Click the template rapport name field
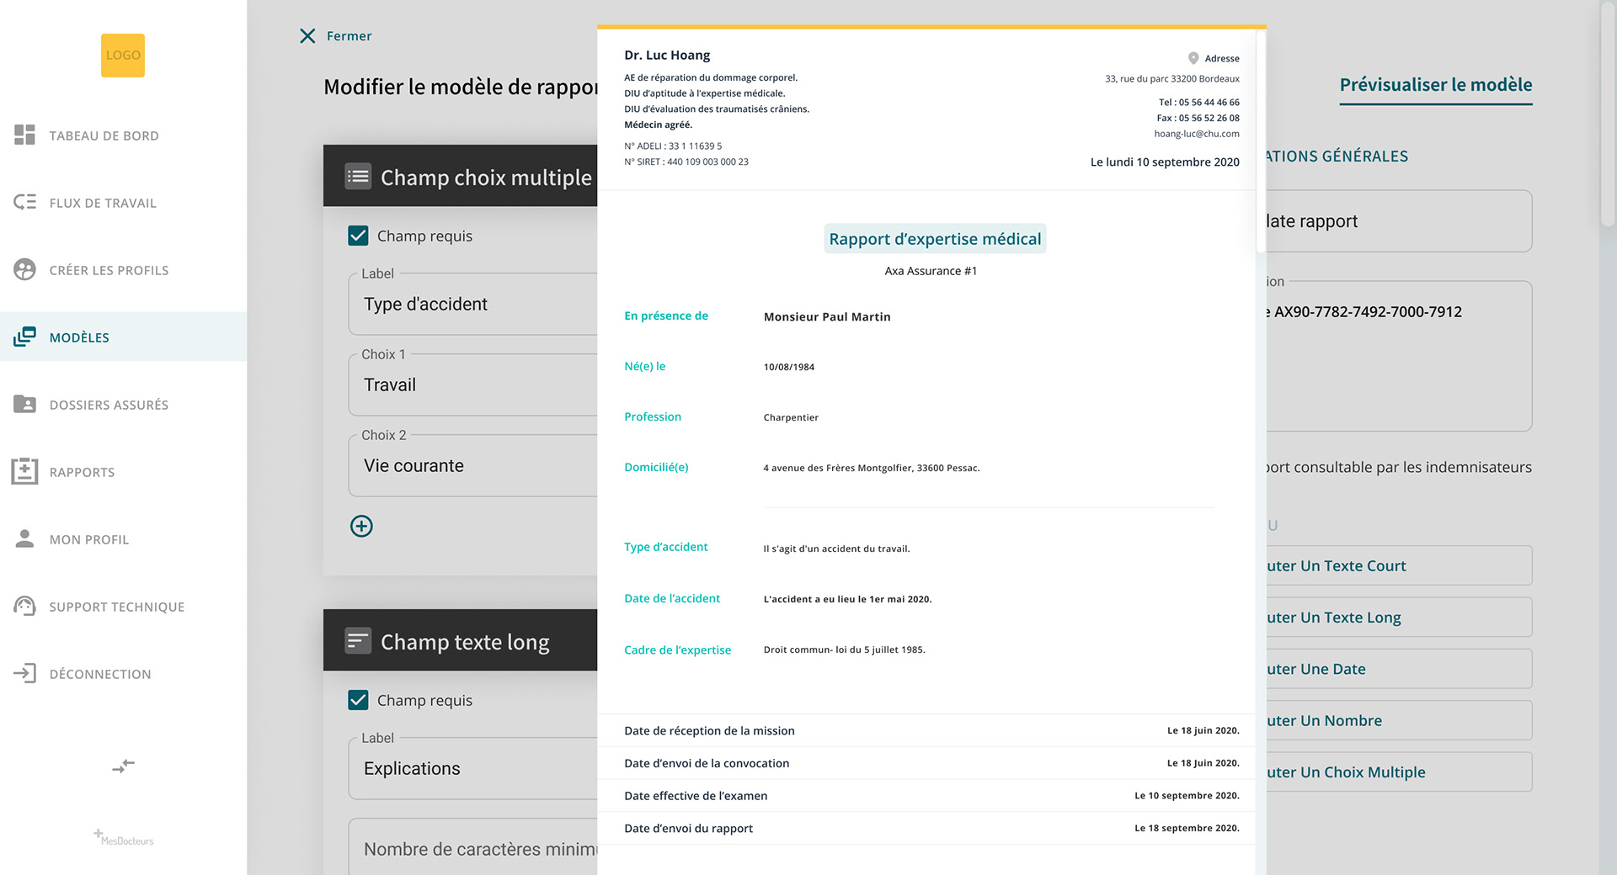Image resolution: width=1617 pixels, height=875 pixels. coord(1399,221)
